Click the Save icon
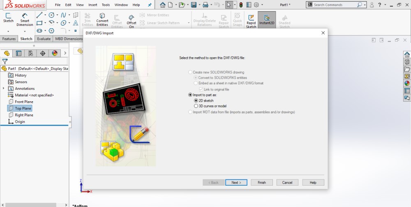This screenshot has width=411, height=207. point(194,5)
